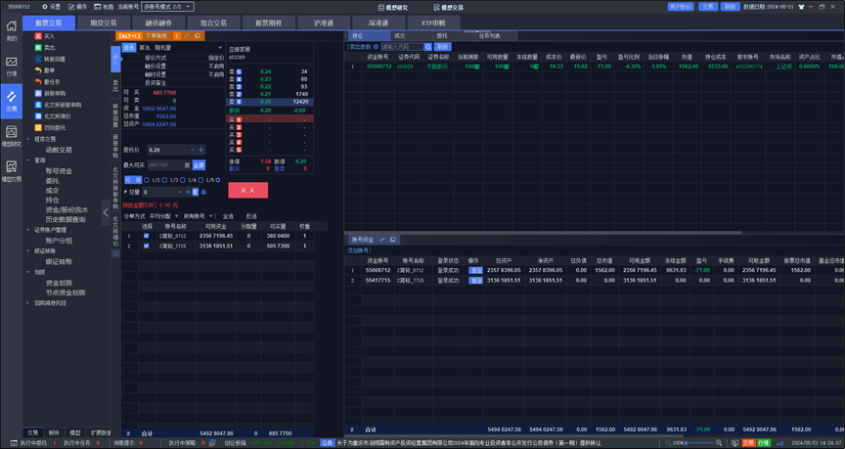Screen dimensions: 845x449
Task: Click the 卖出参数 gear icon
Action: pyautogui.click(x=376, y=47)
